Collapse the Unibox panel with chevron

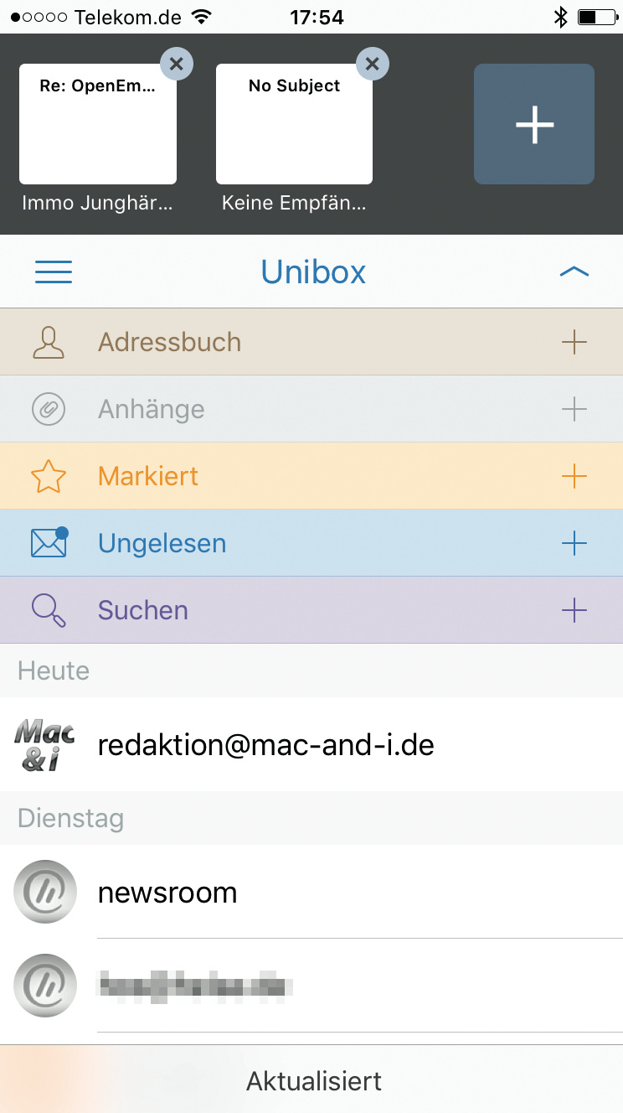574,272
